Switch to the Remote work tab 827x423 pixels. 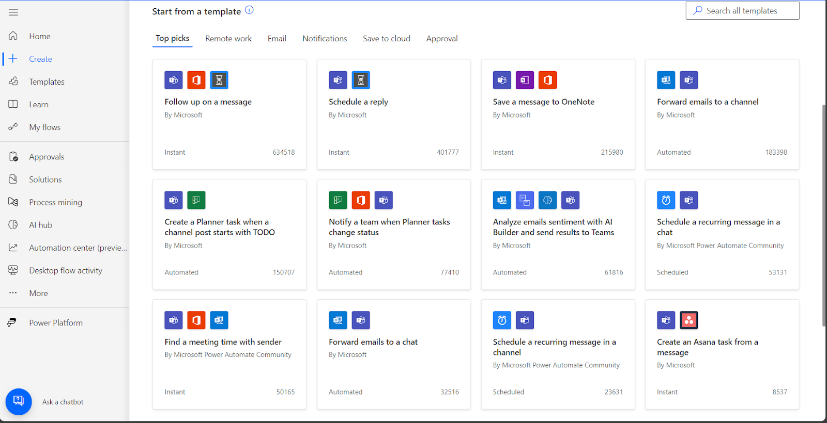coord(228,39)
